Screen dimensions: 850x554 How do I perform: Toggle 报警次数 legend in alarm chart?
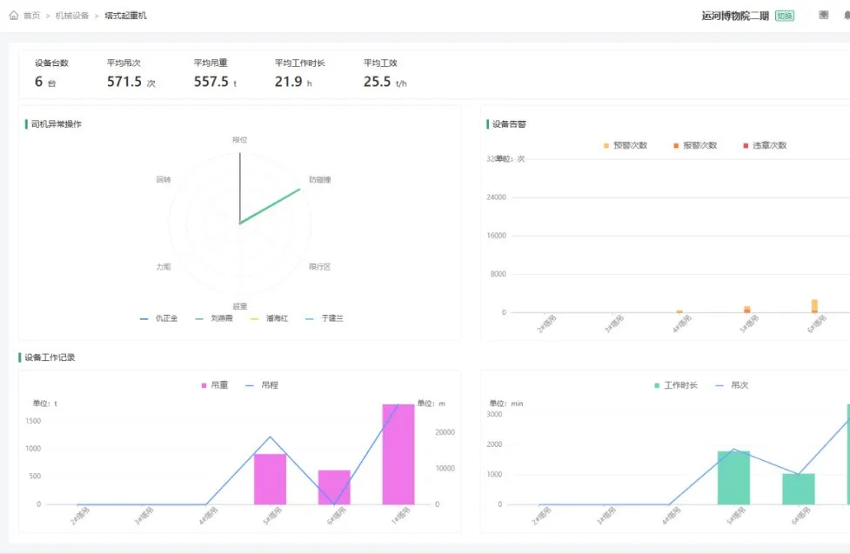[695, 145]
